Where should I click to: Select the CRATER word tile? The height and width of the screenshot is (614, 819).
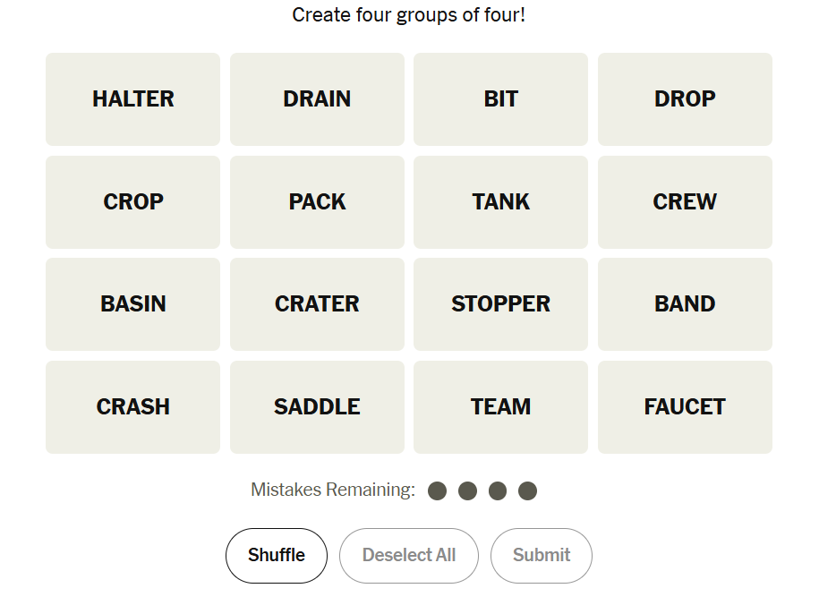point(317,304)
